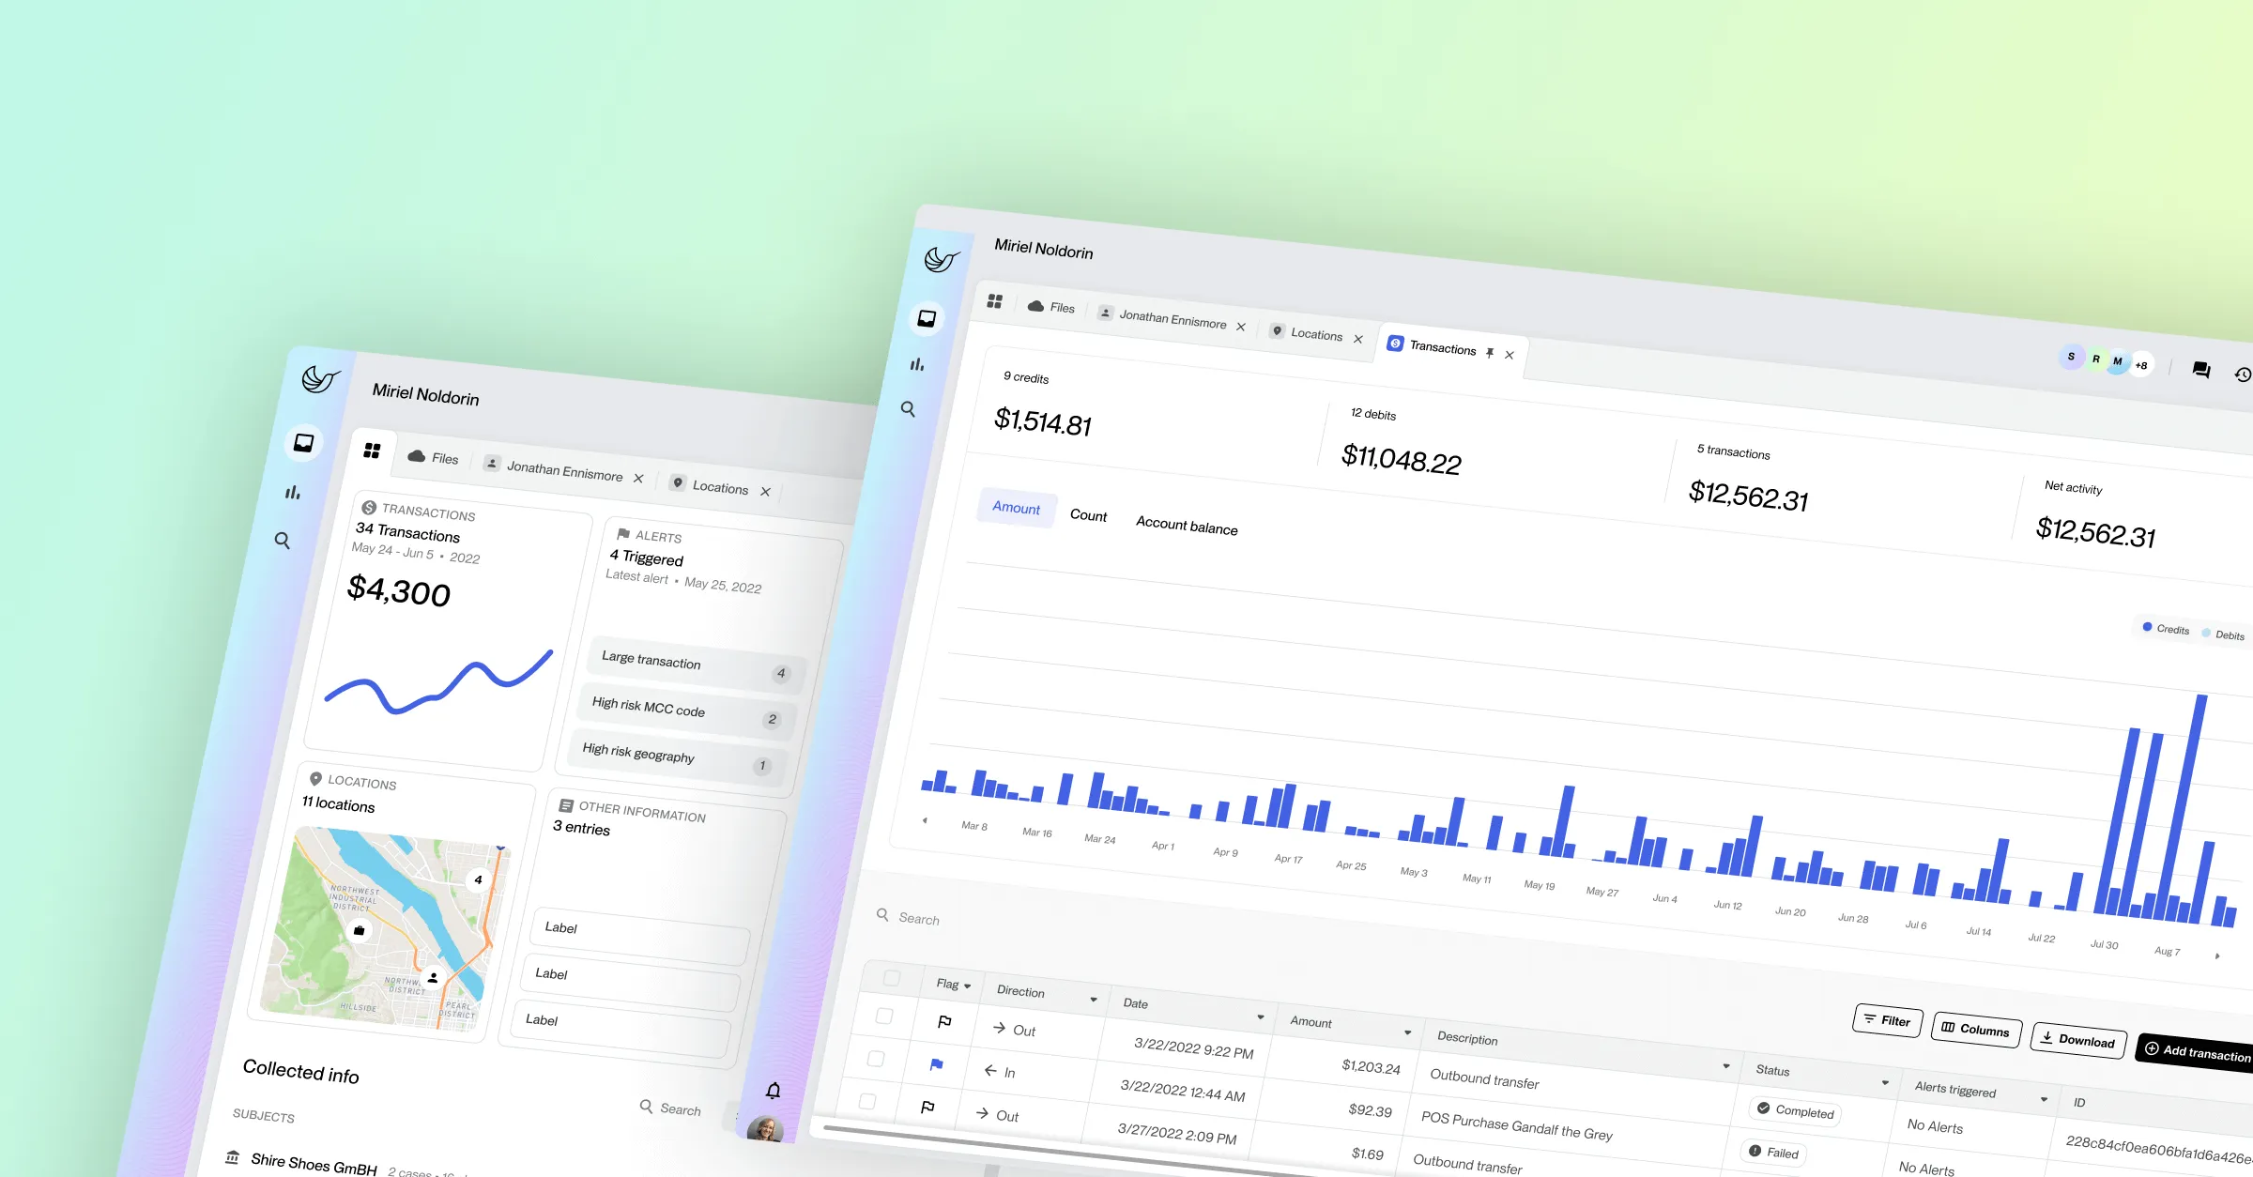Open the Status column dropdown arrow
This screenshot has height=1177, width=2253.
tap(1885, 1083)
